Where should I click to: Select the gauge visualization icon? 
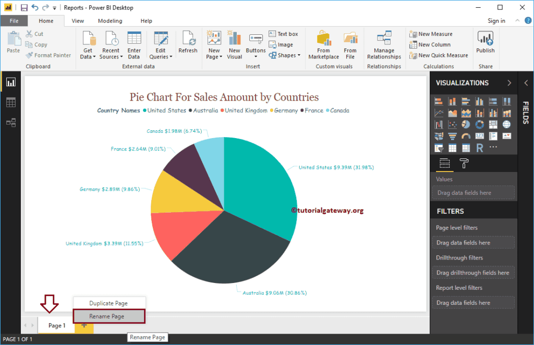pos(466,136)
